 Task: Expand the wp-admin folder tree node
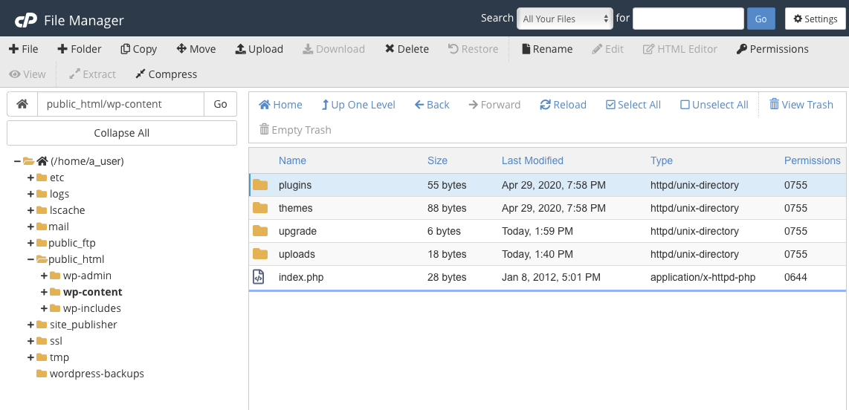[x=44, y=276]
